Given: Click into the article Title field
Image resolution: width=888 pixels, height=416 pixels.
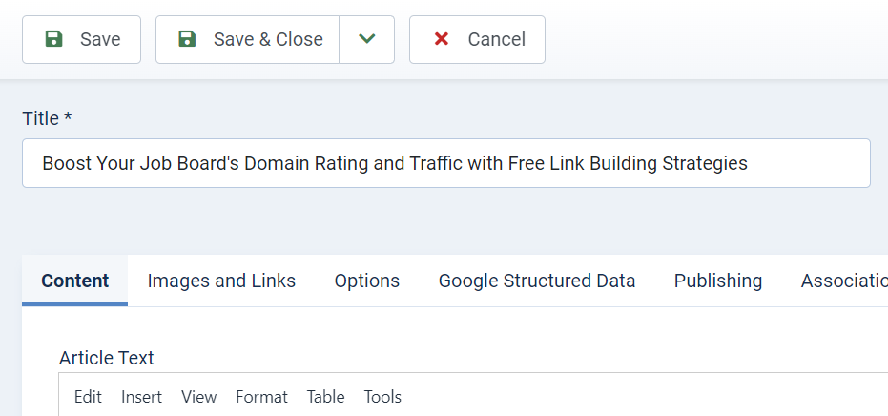Looking at the screenshot, I should pos(445,163).
